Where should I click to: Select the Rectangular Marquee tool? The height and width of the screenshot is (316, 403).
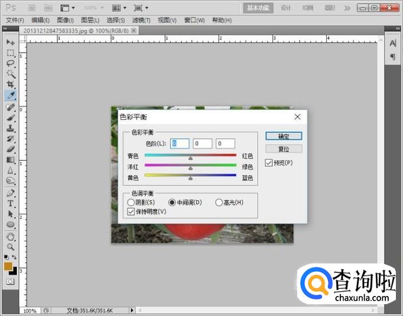point(11,53)
